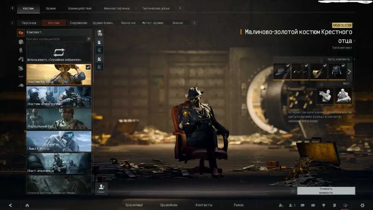Click the Vinson Collection badge
This screenshot has height=210, width=373.
(x=342, y=25)
